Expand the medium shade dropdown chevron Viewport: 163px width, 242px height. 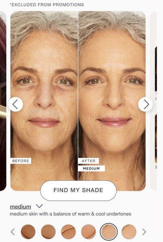(39, 206)
